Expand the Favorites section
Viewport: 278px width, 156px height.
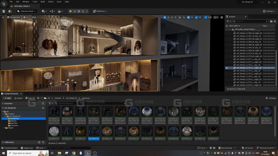pos(3,104)
